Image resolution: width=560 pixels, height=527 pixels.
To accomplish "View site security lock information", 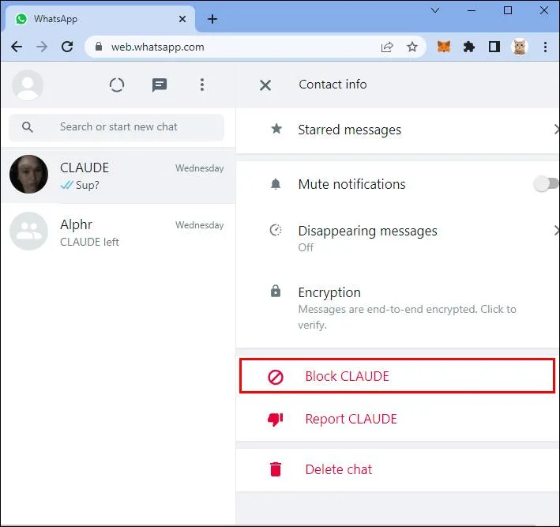I will point(99,47).
